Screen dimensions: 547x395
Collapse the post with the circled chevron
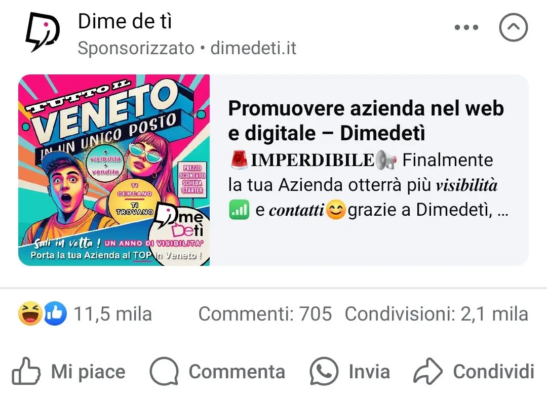click(x=513, y=27)
